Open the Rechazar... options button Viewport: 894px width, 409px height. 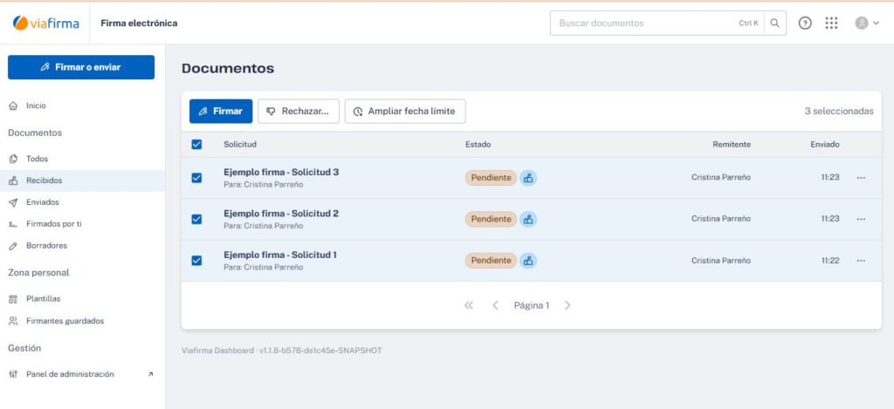(298, 112)
